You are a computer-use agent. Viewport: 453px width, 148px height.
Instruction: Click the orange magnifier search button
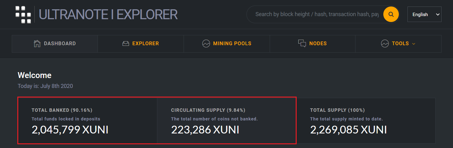pos(391,14)
